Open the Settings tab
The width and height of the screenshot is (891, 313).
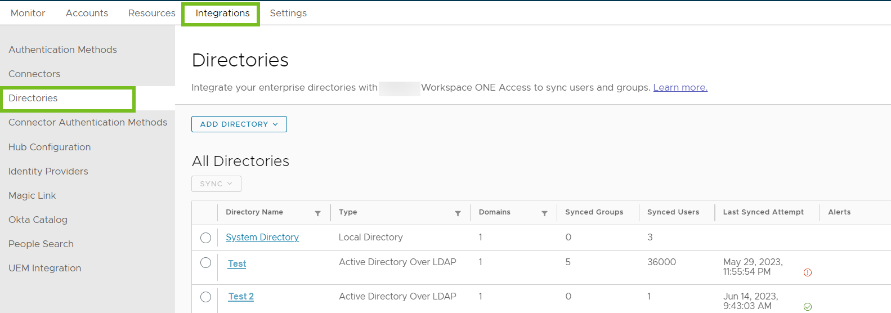pyautogui.click(x=288, y=13)
